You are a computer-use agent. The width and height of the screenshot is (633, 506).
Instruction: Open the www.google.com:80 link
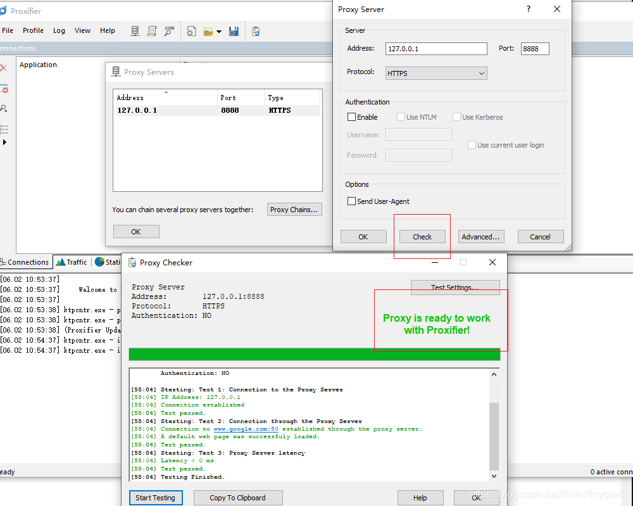246,429
